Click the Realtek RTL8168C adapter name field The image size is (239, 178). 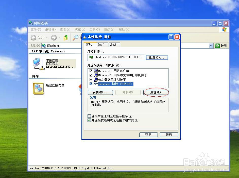116,58
